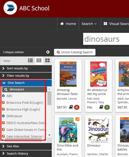Open An allosaurus ate my uncle cover

(x=98, y=74)
